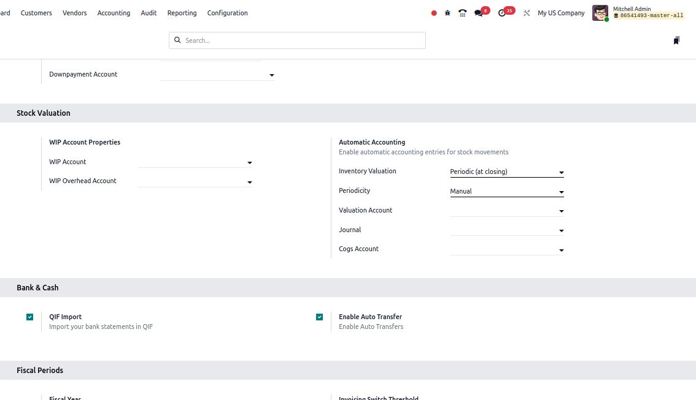The height and width of the screenshot is (400, 696).
Task: Click the Periodicity field label
Action: [x=354, y=191]
